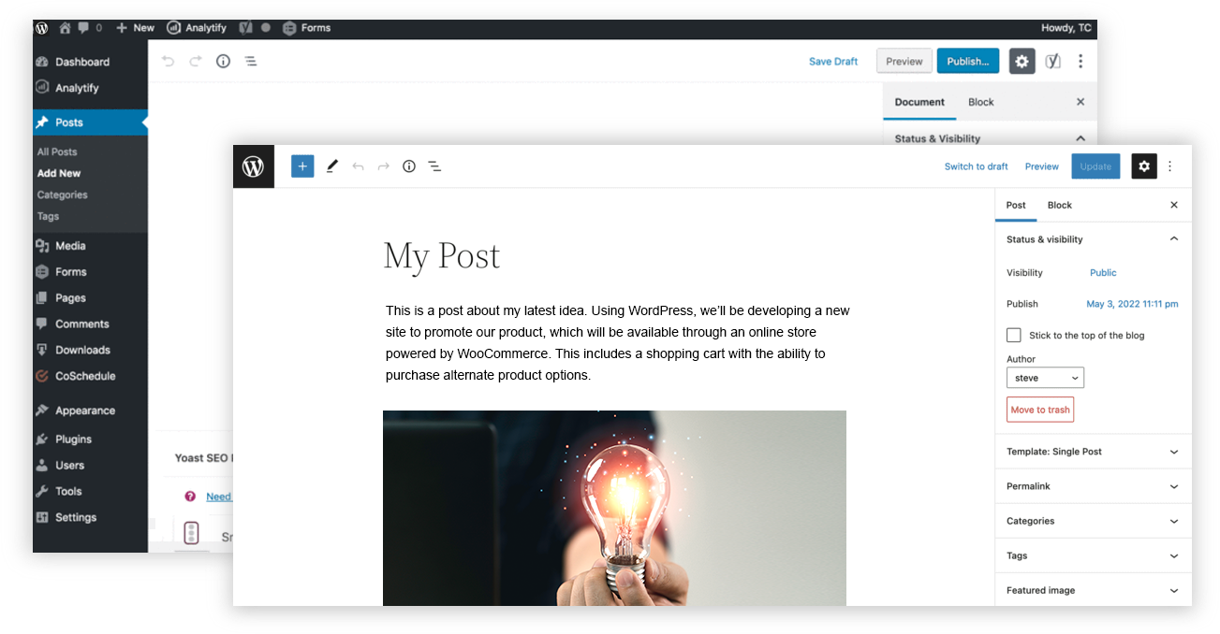Collapse the Status & visibility panel
The width and height of the screenshot is (1220, 634).
(1173, 238)
